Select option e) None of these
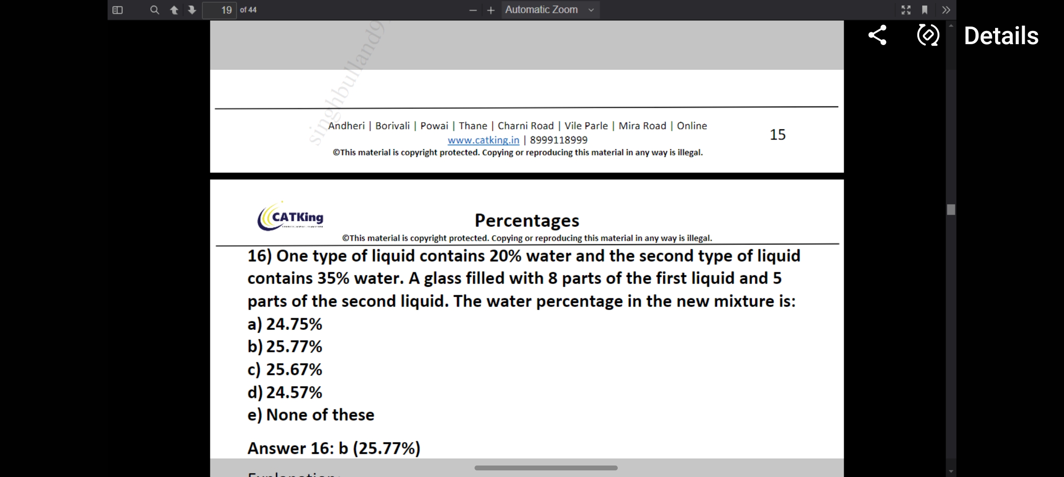Viewport: 1064px width, 477px height. click(311, 415)
